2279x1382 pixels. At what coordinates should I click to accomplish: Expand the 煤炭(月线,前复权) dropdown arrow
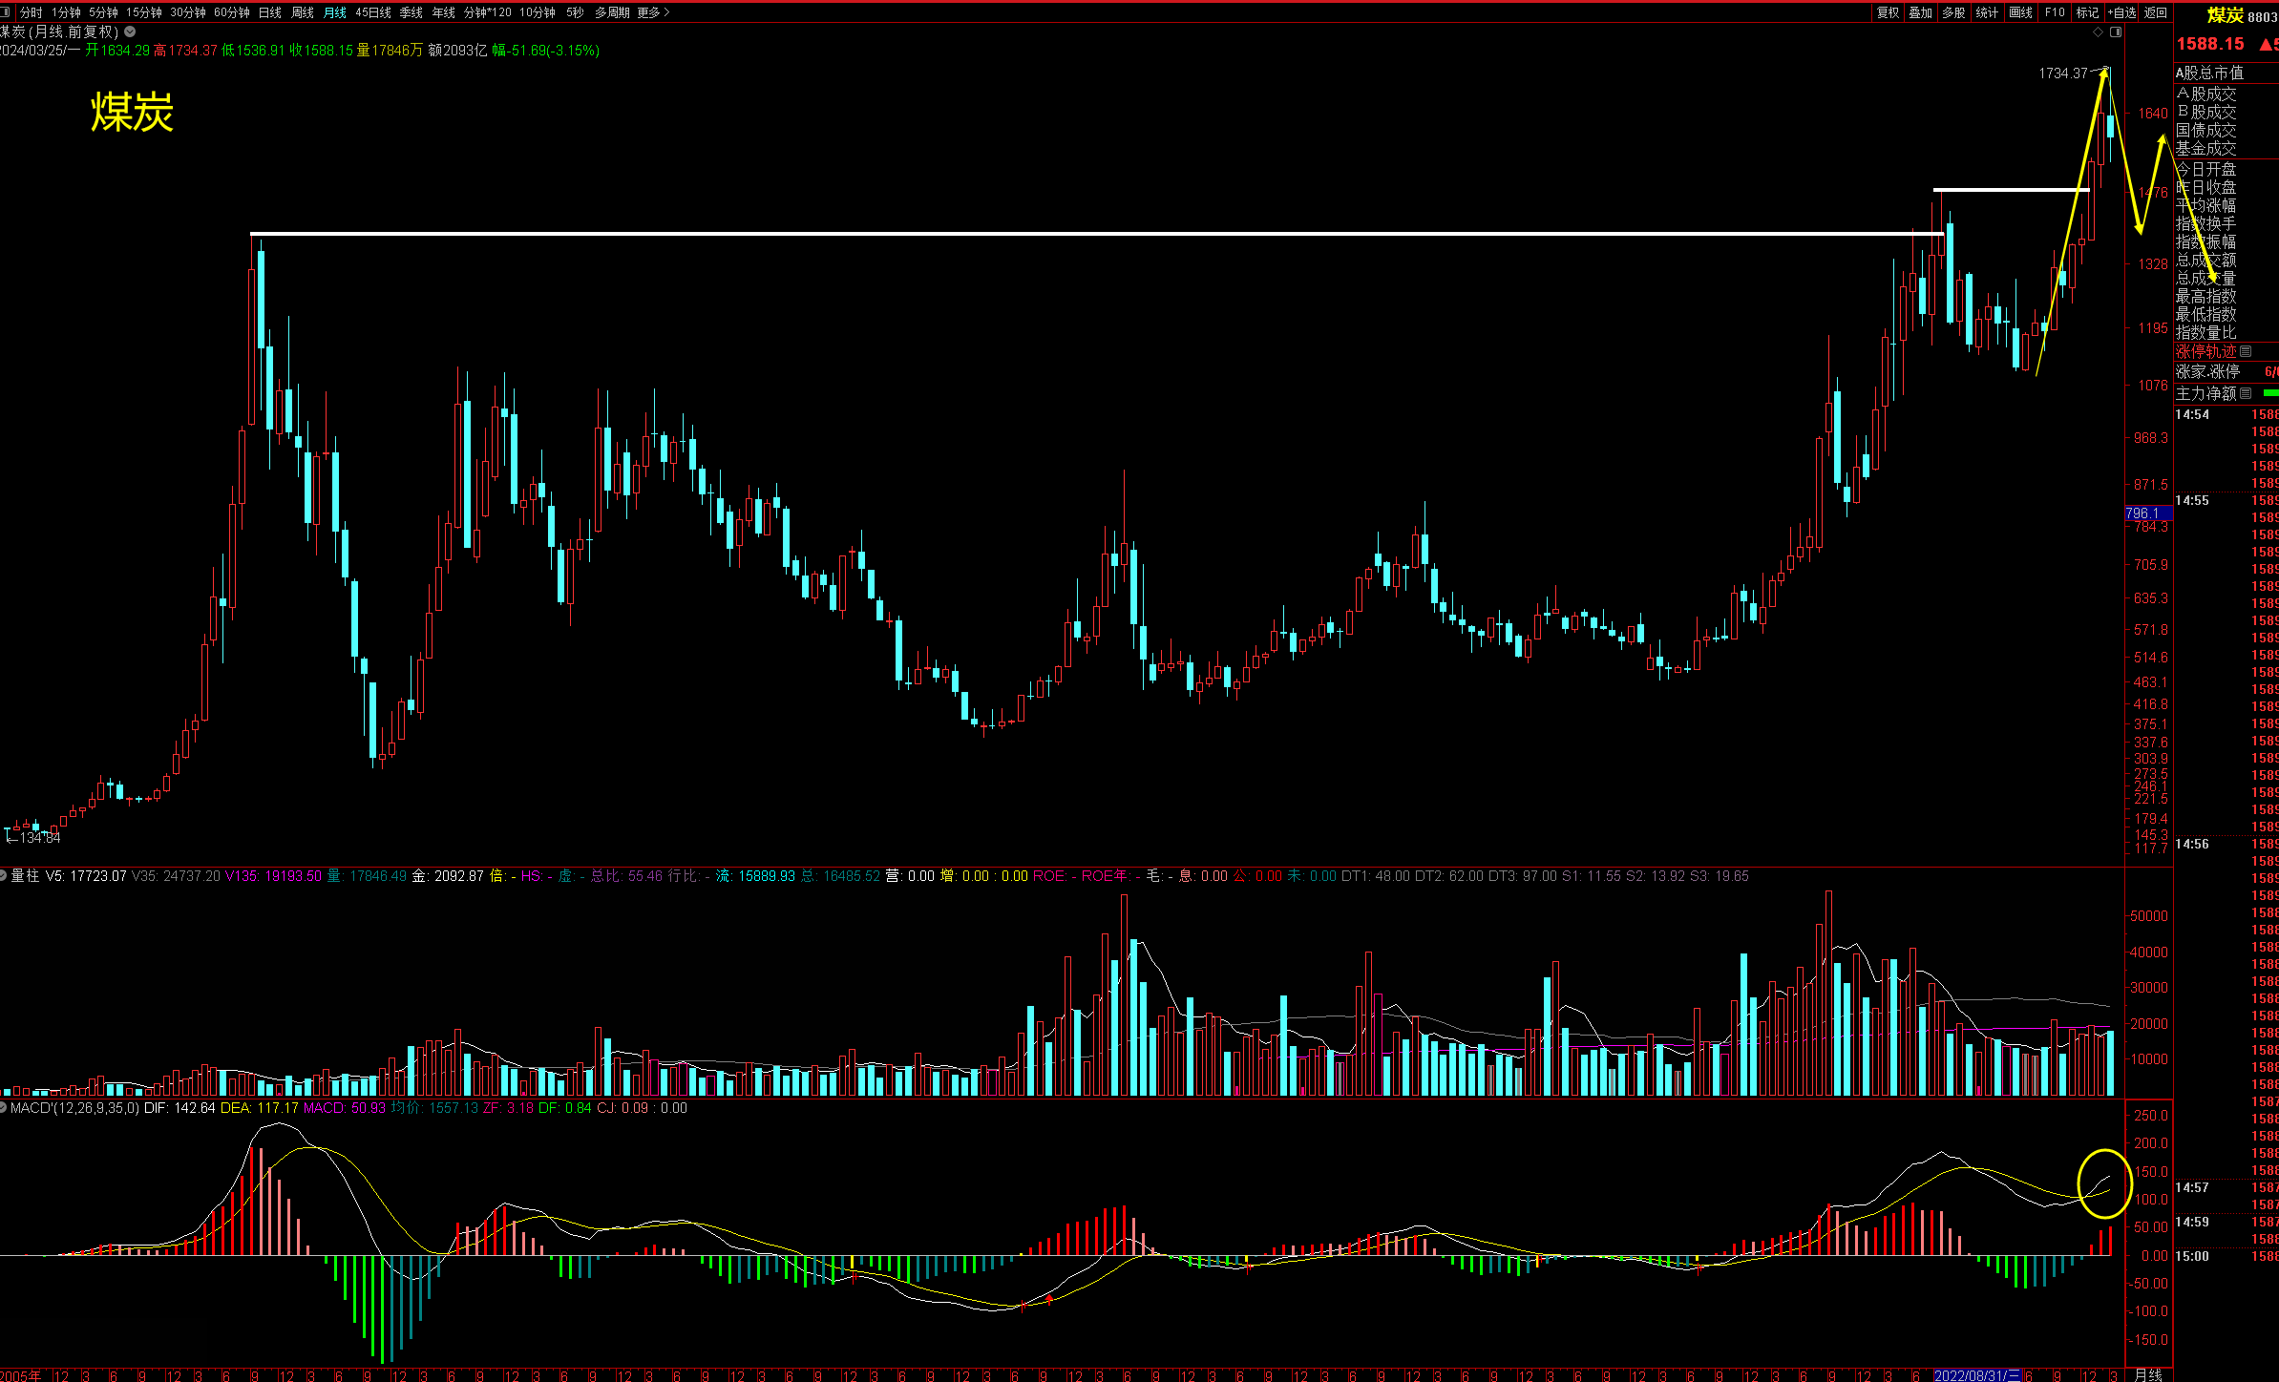pyautogui.click(x=130, y=31)
